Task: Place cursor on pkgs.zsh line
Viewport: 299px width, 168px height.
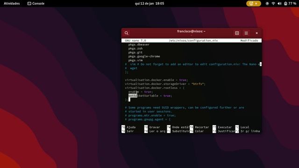Action: pos(135,49)
